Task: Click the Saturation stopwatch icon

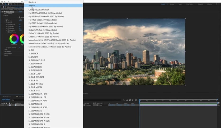Action: (x=8, y=30)
